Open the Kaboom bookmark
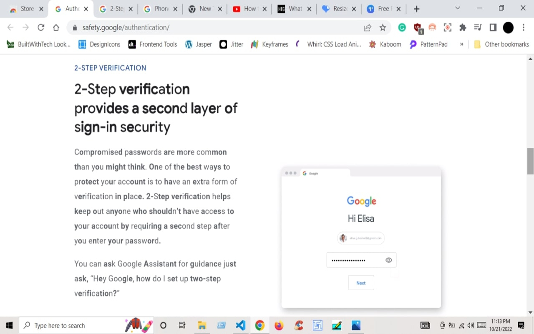Image resolution: width=534 pixels, height=334 pixels. (x=385, y=44)
